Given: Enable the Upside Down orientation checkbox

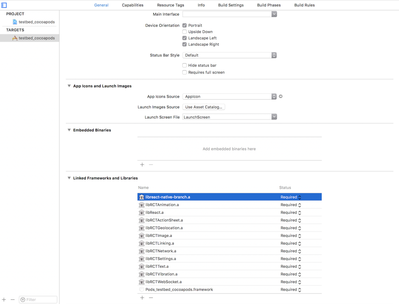Looking at the screenshot, I should tap(185, 32).
